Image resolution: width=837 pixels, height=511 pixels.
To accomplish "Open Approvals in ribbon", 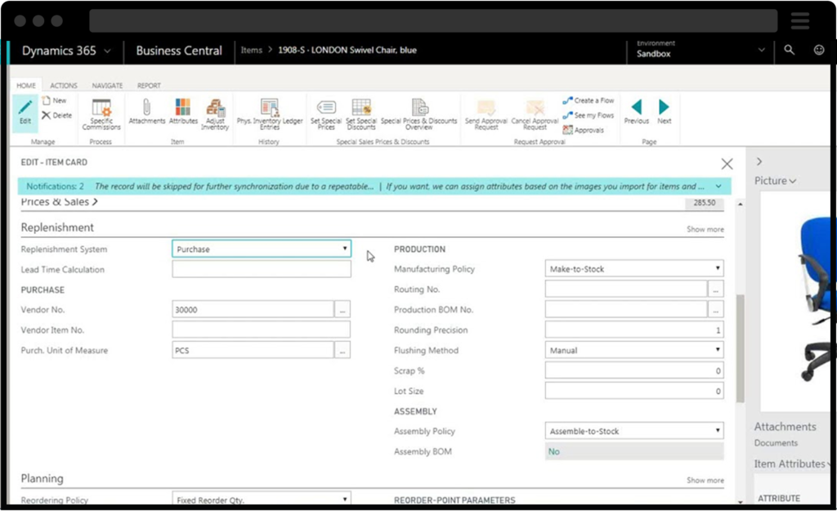I will click(x=584, y=130).
